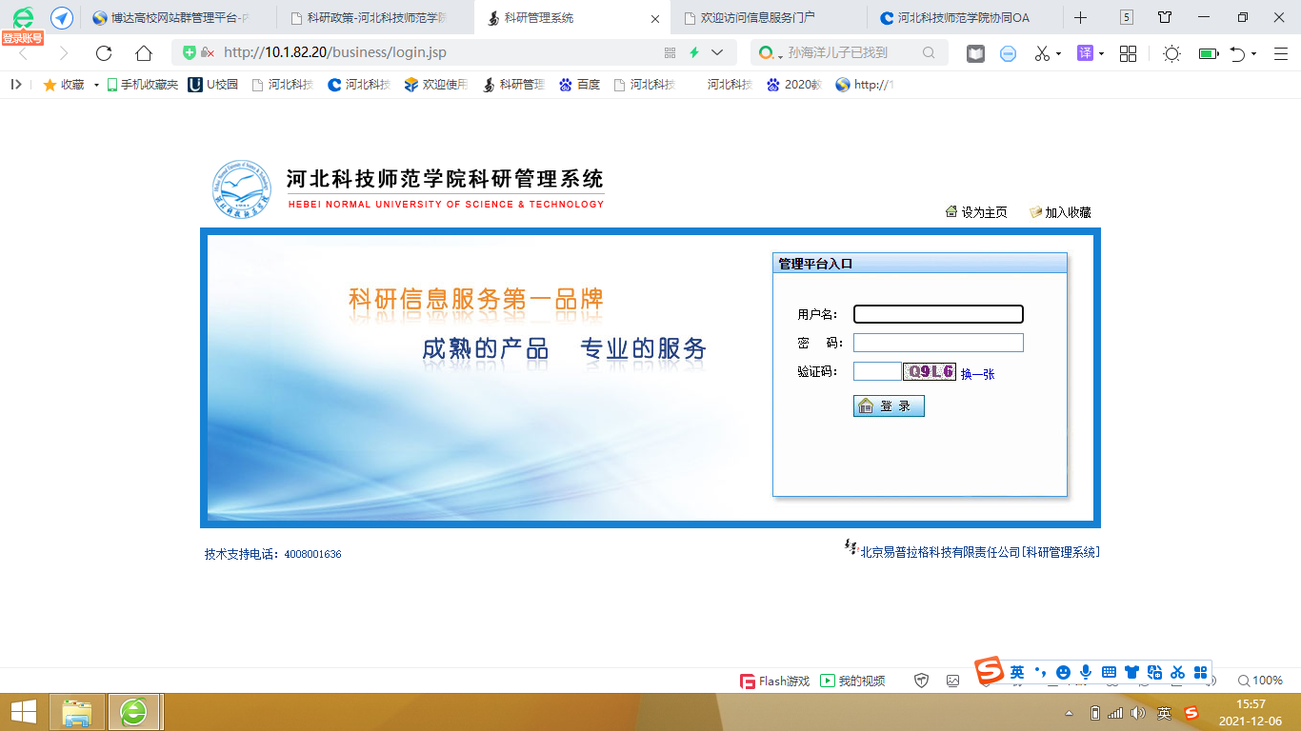Image resolution: width=1301 pixels, height=731 pixels.
Task: Click the scissors screenshot tool in toolbar
Action: (x=1042, y=53)
